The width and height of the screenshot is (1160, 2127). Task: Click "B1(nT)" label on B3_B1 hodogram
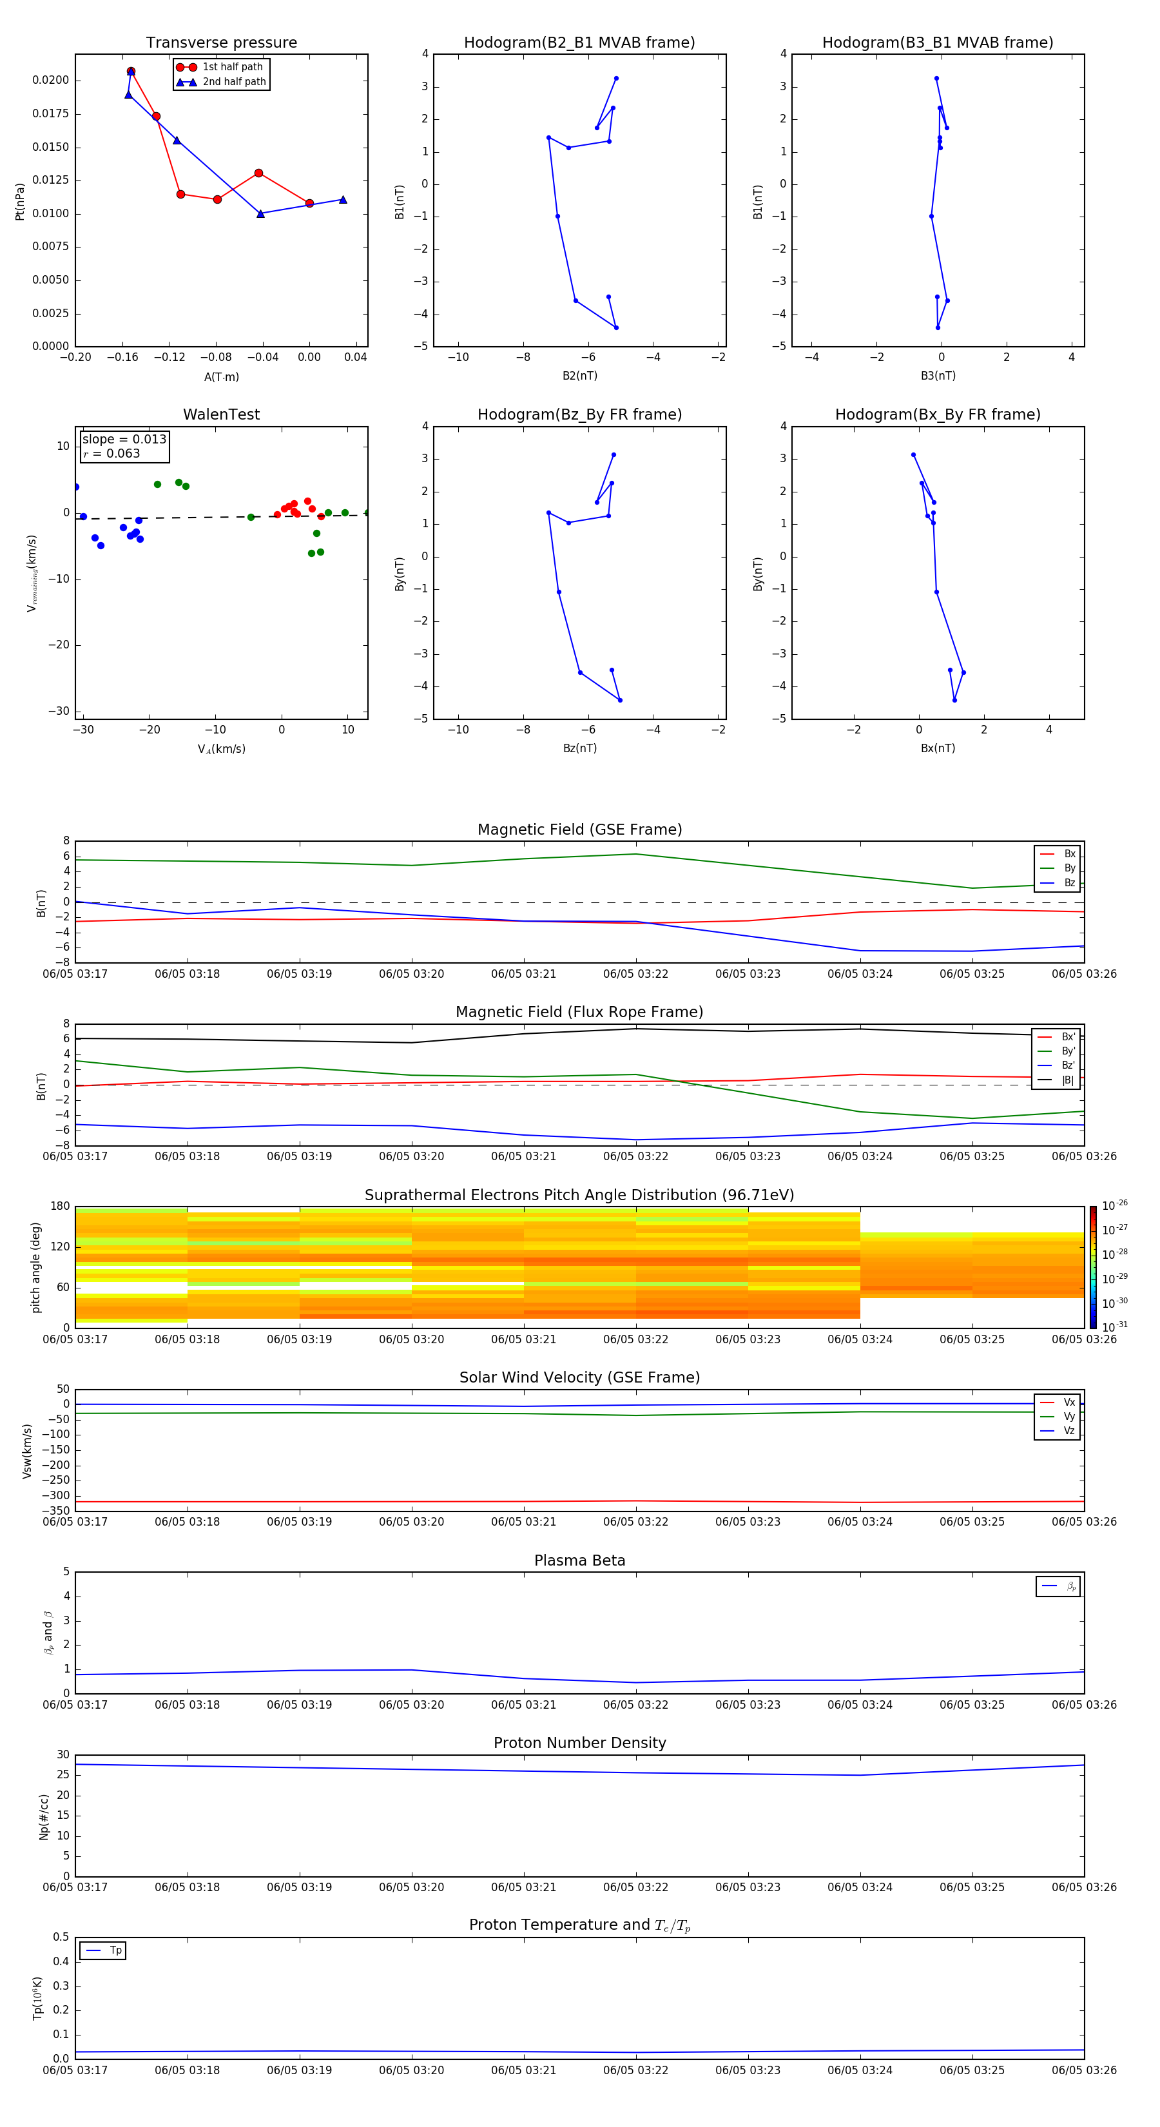tap(758, 200)
